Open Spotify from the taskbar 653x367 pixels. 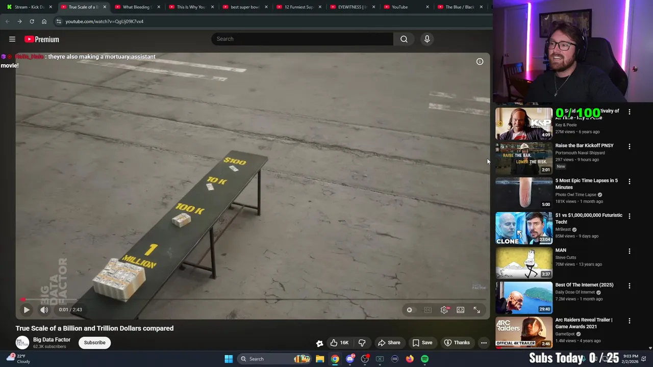tap(425, 359)
